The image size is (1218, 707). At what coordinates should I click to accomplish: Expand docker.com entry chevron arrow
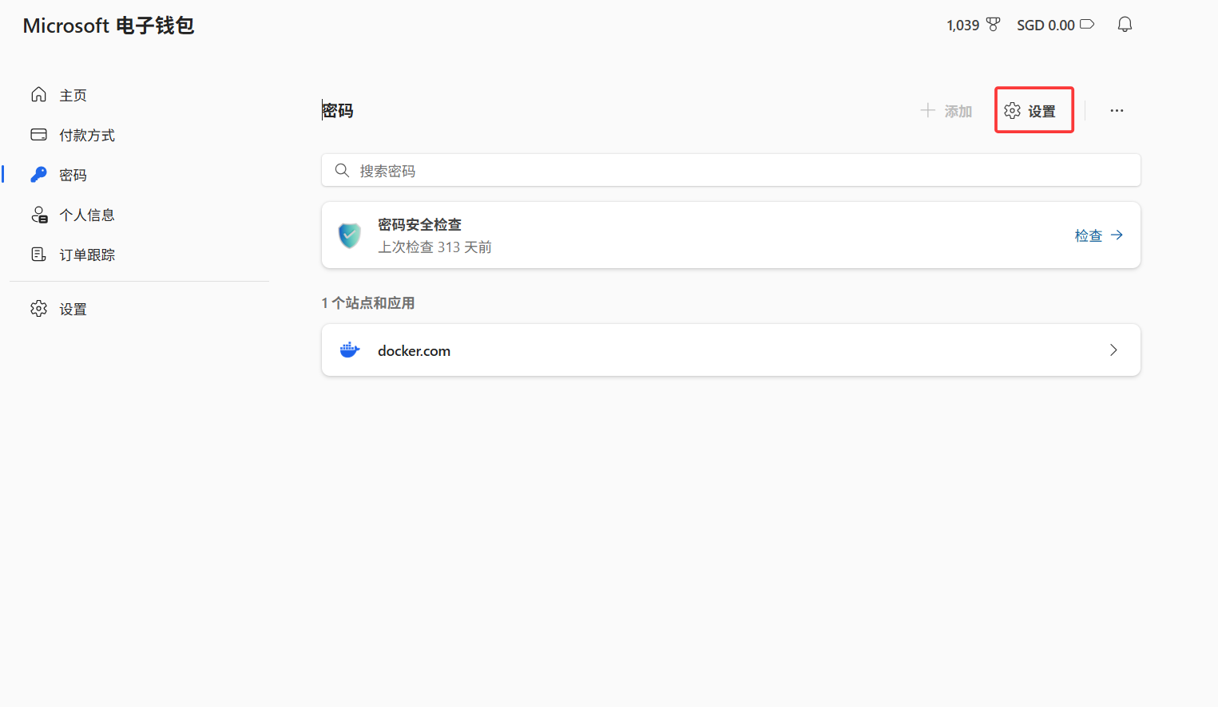[1113, 350]
